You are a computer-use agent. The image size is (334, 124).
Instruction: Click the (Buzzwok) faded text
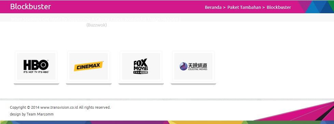pos(97,25)
